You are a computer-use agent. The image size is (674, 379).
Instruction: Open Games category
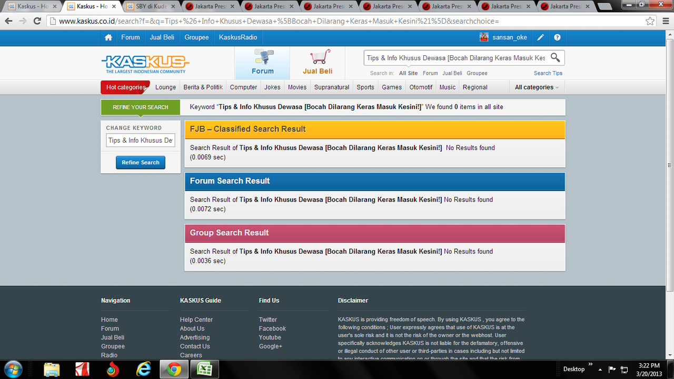[392, 87]
